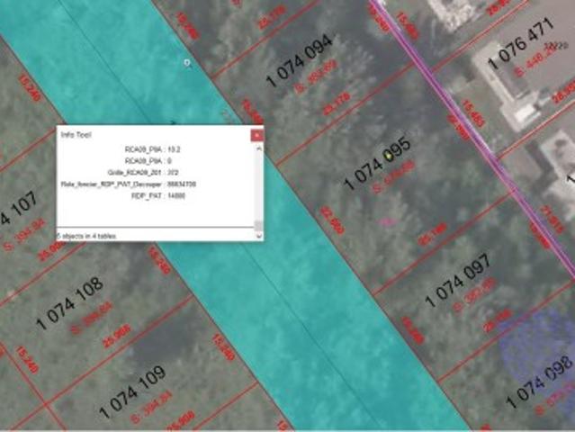Click the Info Tool title text
The width and height of the screenshot is (575, 432).
point(76,135)
